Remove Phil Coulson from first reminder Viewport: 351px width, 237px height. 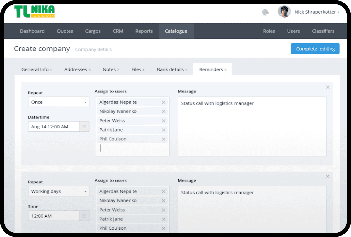tap(163, 139)
